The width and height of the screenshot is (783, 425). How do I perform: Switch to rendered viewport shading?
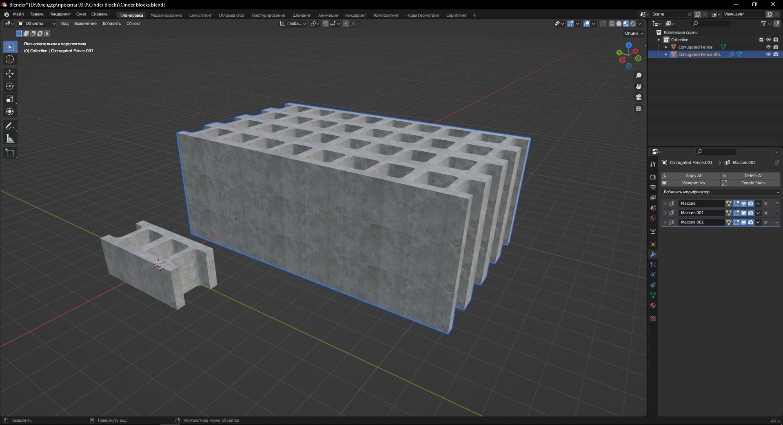coord(633,24)
